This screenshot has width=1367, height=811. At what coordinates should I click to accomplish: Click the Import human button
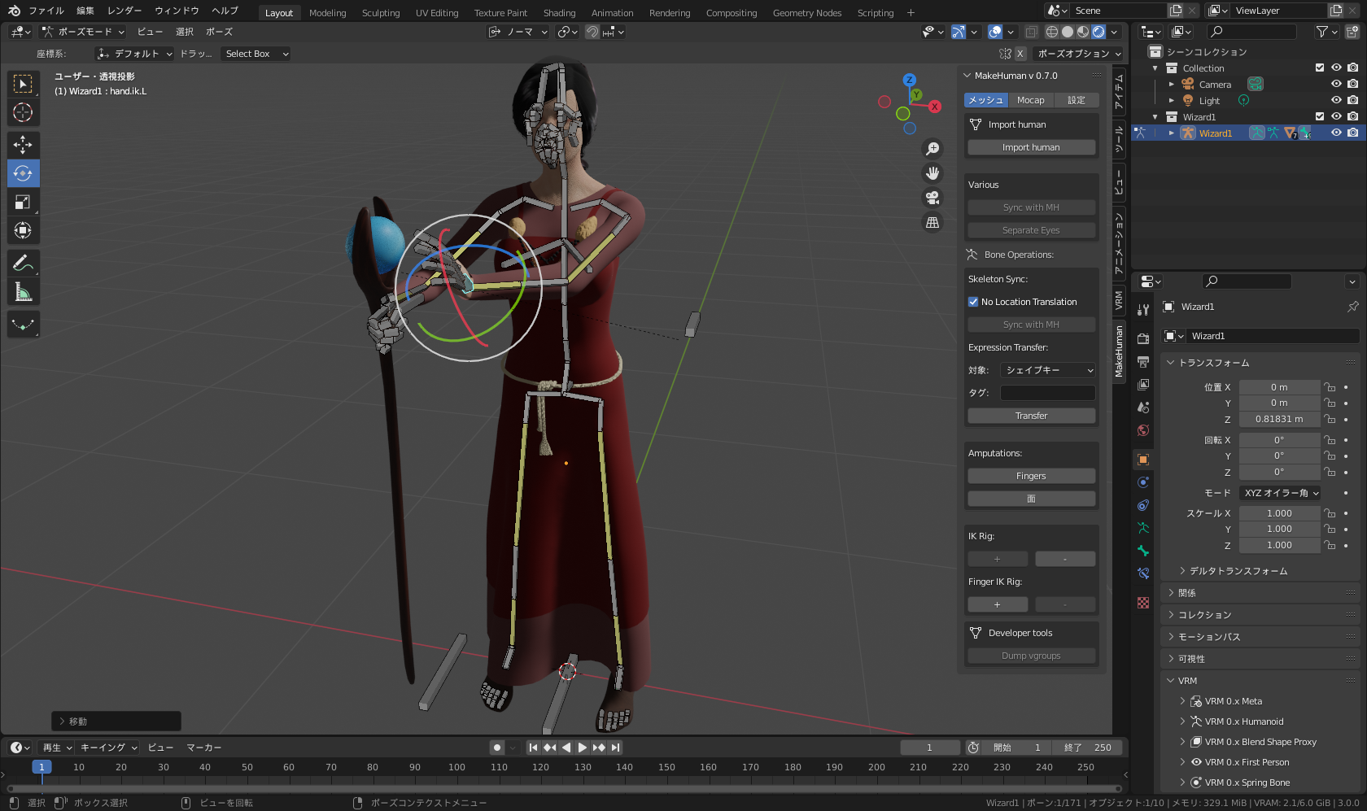[x=1031, y=147]
